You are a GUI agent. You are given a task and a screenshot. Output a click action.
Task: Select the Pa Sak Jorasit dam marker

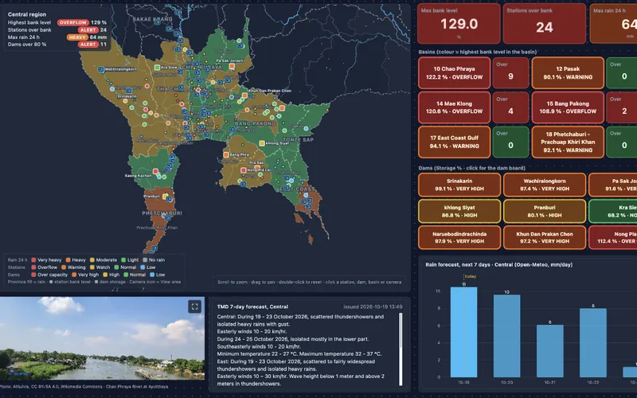coord(232,66)
